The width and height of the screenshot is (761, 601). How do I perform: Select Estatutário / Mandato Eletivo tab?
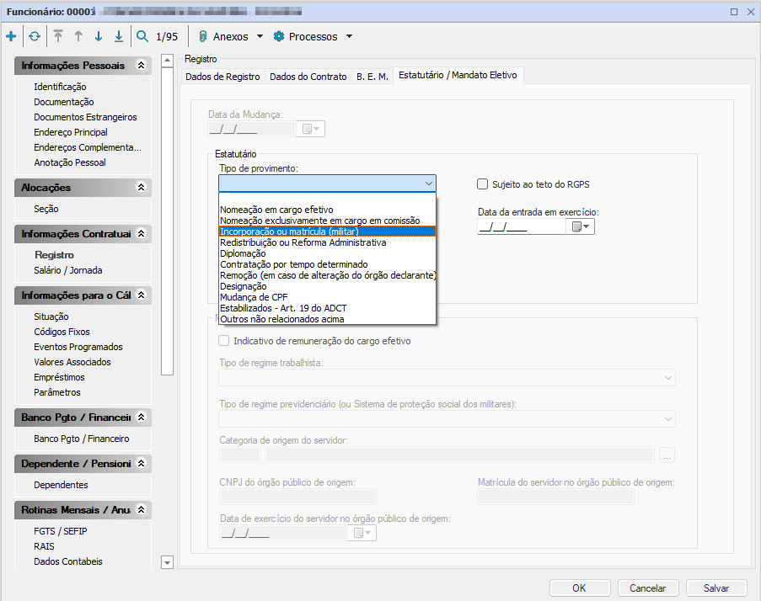click(458, 75)
